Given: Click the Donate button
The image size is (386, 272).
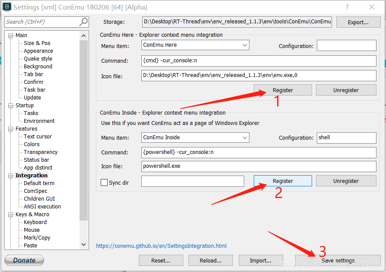Looking at the screenshot, I should (x=24, y=260).
